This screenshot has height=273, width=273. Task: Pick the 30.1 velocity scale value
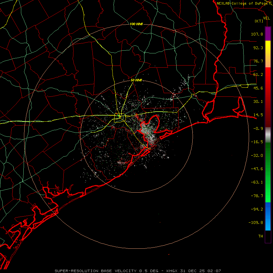(258, 102)
